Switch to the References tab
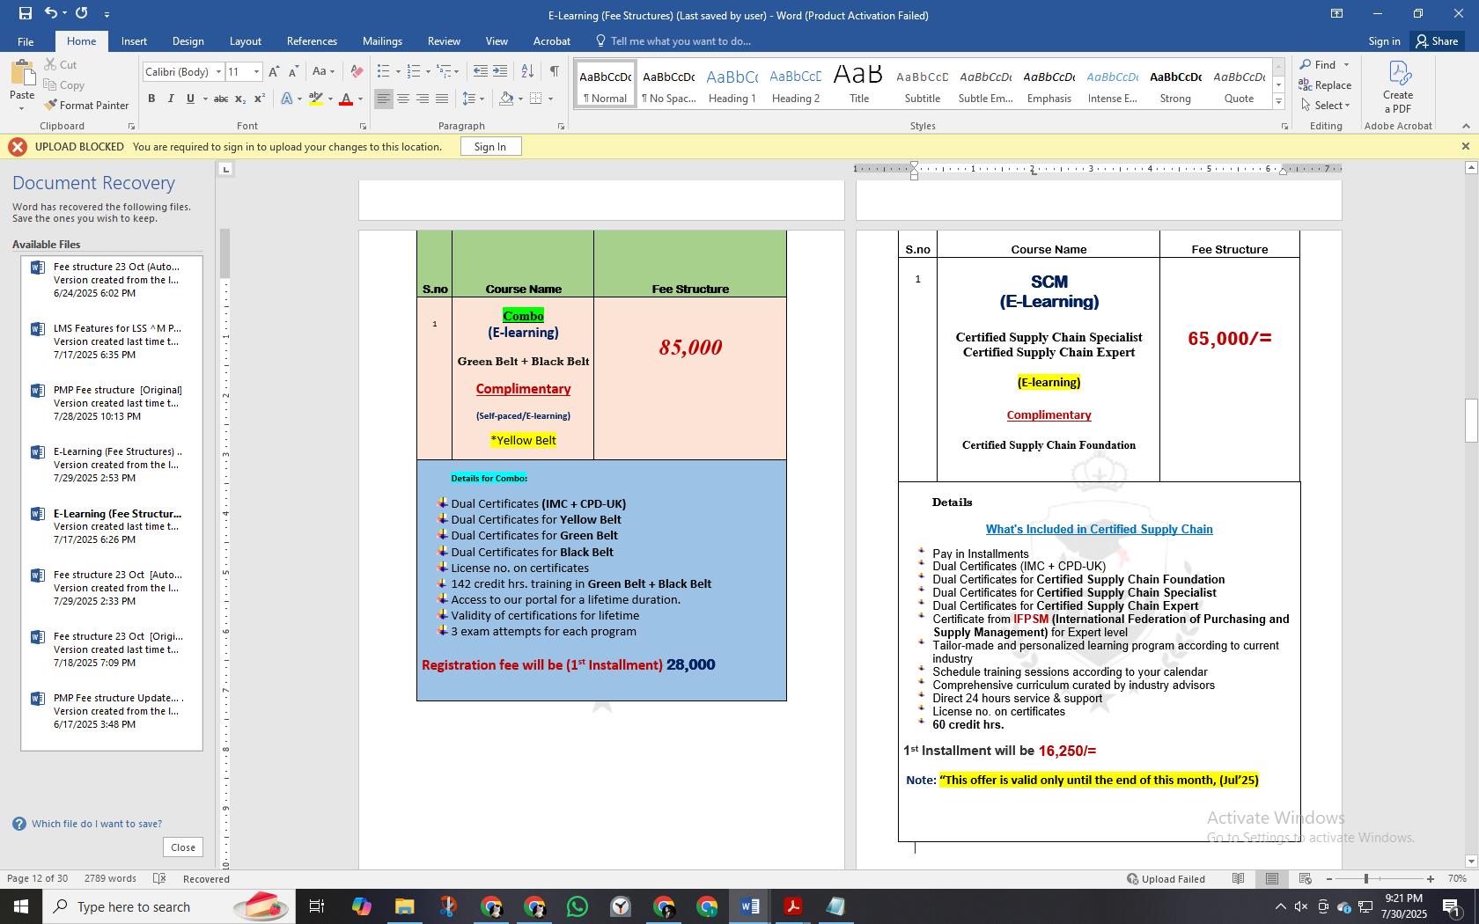This screenshot has height=924, width=1479. click(x=312, y=41)
